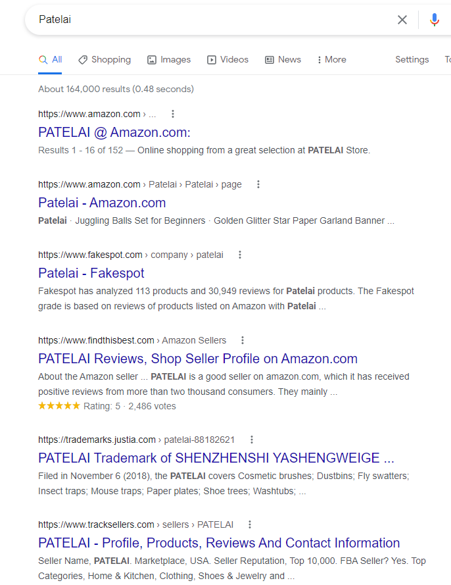The image size is (451, 585).
Task: Open the Patelai - Amazon.com result
Action: click(x=102, y=203)
